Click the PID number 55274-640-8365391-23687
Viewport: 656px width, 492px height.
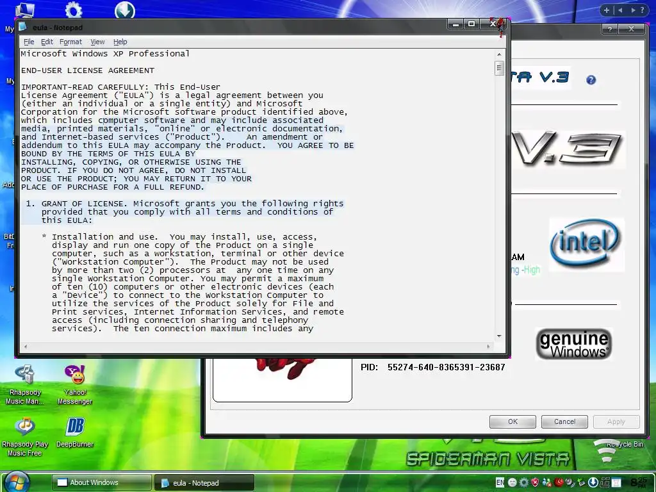coord(446,367)
